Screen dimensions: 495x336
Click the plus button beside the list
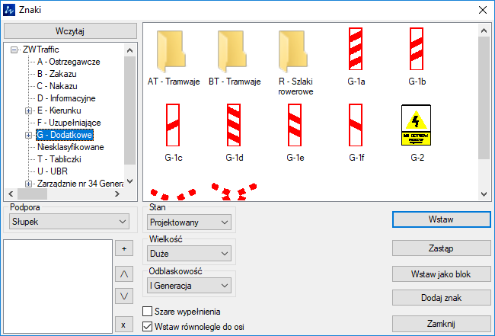pos(123,248)
